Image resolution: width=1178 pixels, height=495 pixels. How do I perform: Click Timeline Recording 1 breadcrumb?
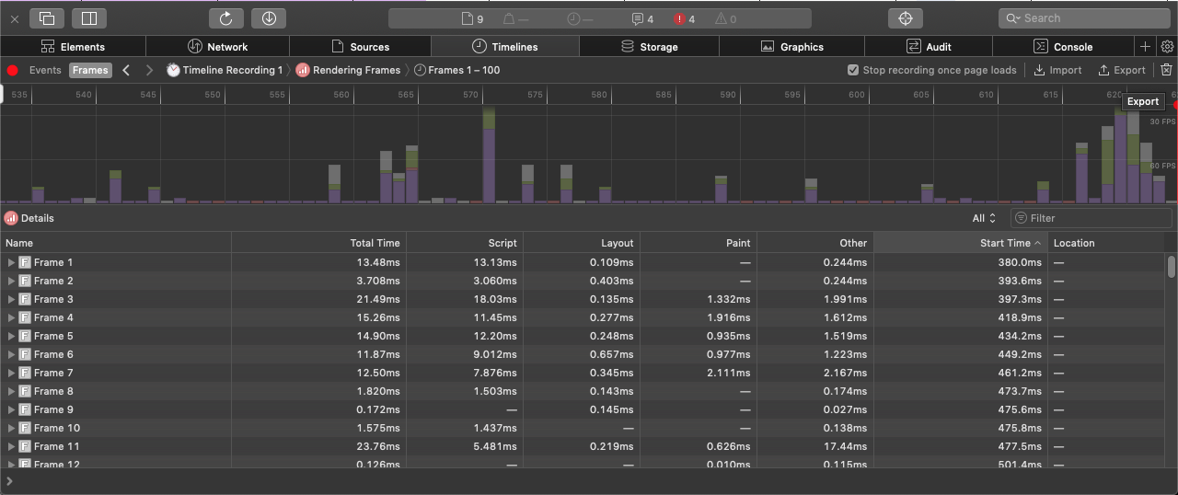click(225, 70)
